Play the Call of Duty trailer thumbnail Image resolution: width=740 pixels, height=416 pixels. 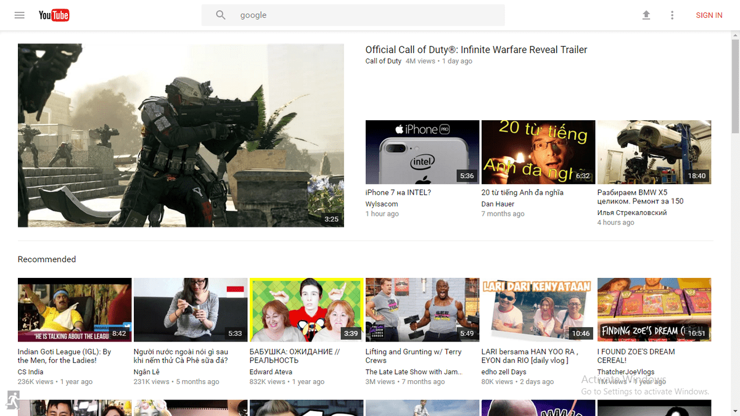(181, 136)
